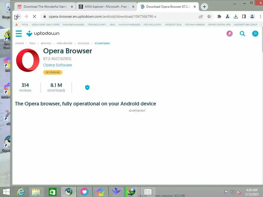Open the MICROSOFT EDGE link
This screenshot has width=263, height=197.
tap(173, 25)
